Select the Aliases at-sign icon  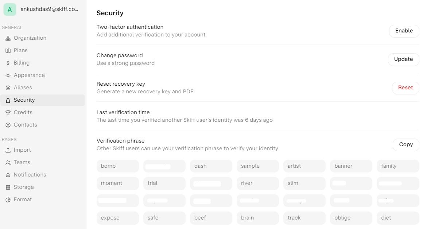click(8, 88)
